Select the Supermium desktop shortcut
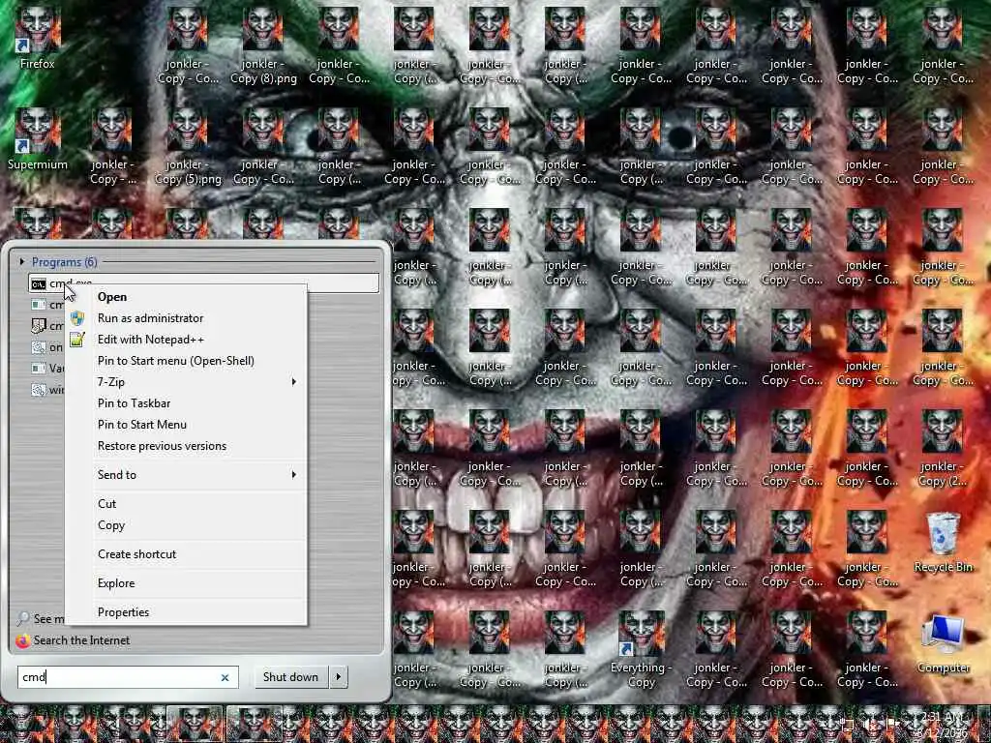This screenshot has width=991, height=743. click(x=38, y=139)
